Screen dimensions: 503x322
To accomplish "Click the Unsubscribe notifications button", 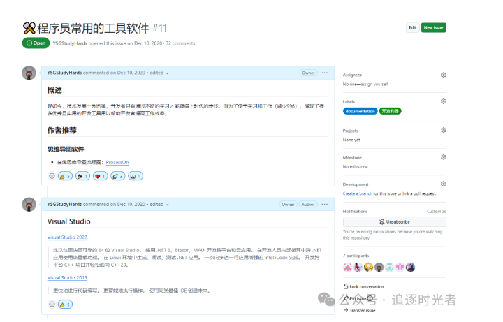I will pos(394,221).
